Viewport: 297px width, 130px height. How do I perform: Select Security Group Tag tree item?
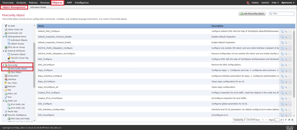pyautogui.click(x=20, y=58)
